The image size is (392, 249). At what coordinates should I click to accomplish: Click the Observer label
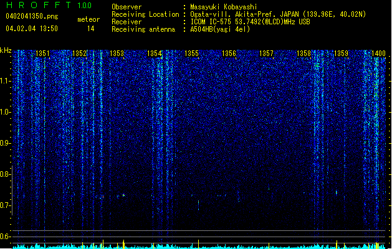point(127,7)
